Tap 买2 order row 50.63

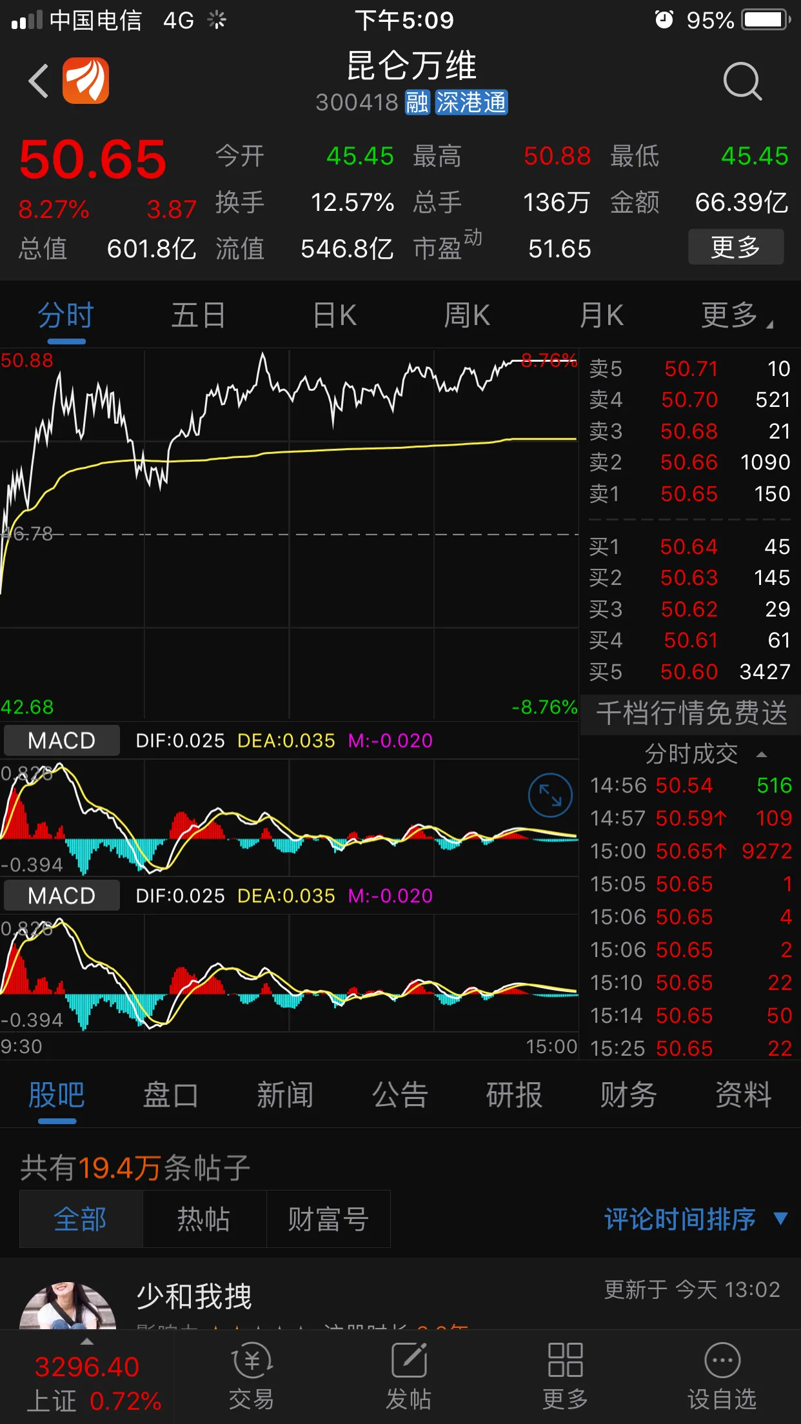(690, 578)
